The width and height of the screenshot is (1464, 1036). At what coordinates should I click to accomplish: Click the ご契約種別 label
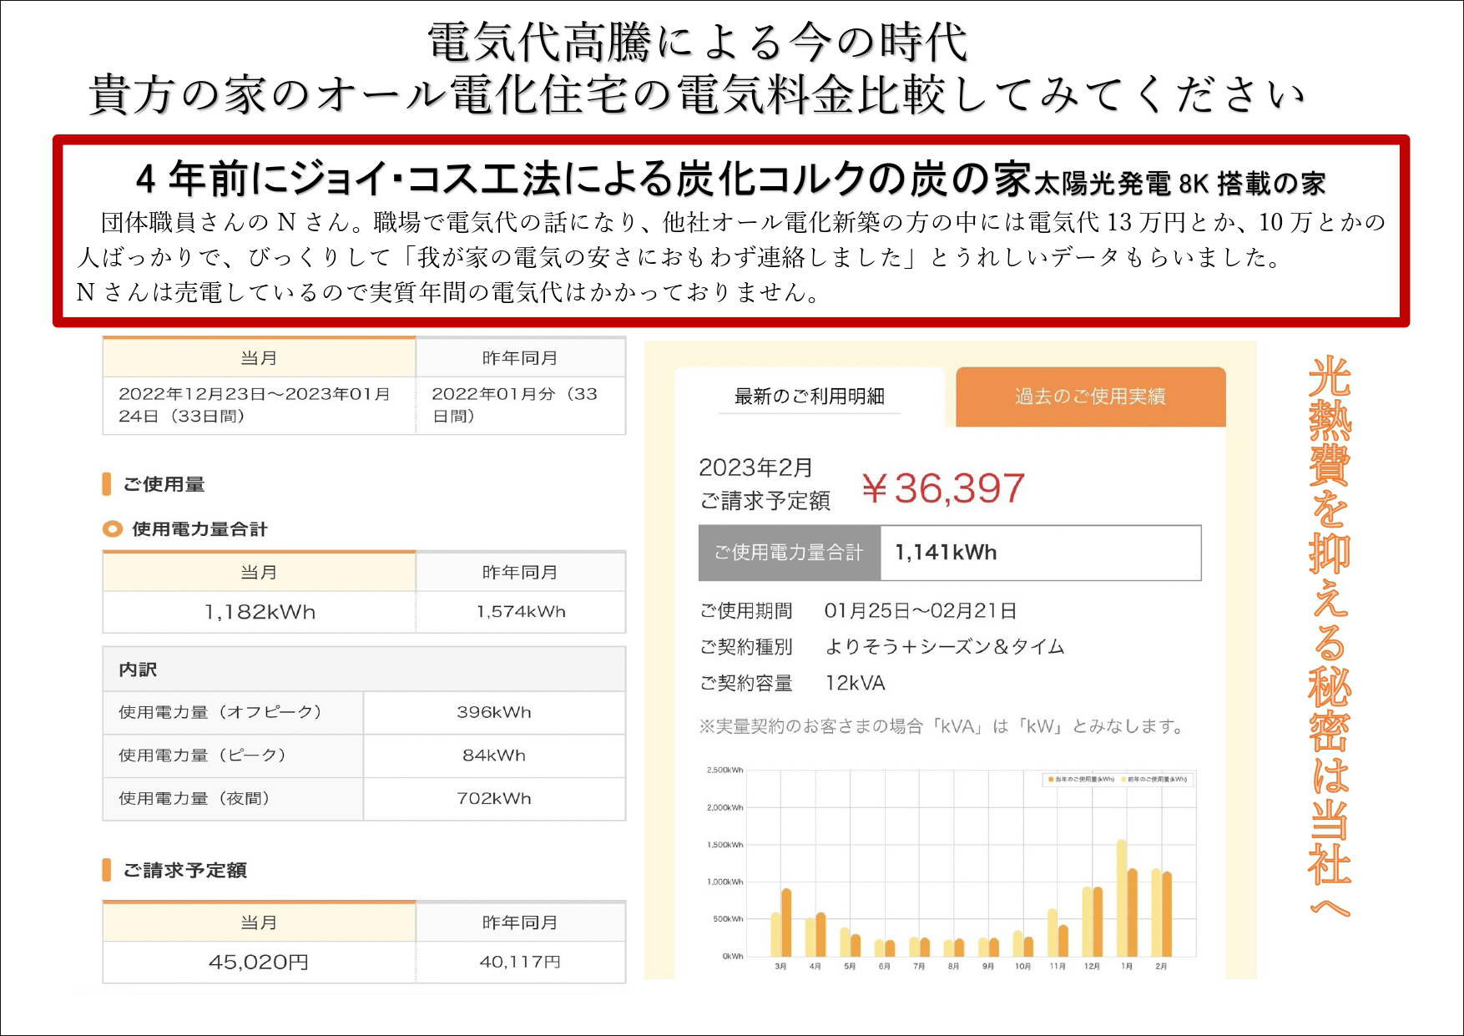pyautogui.click(x=745, y=647)
